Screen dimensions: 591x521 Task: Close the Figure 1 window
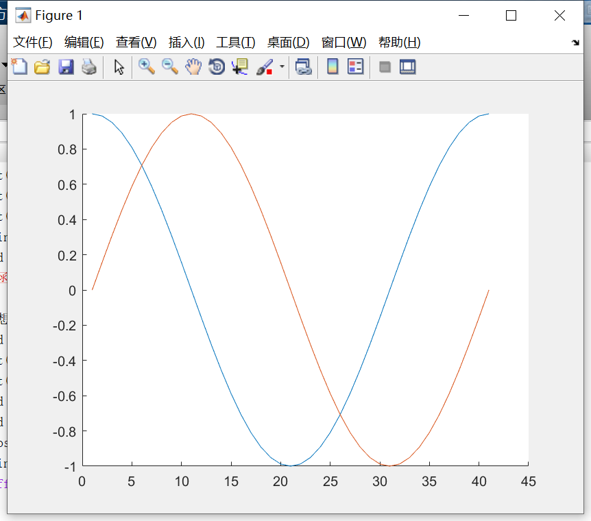pyautogui.click(x=559, y=16)
